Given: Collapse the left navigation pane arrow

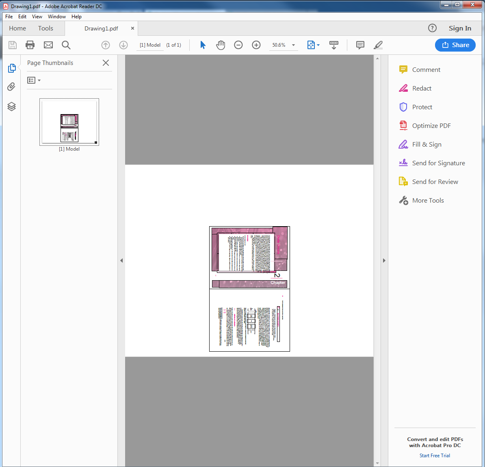Looking at the screenshot, I should (x=121, y=261).
